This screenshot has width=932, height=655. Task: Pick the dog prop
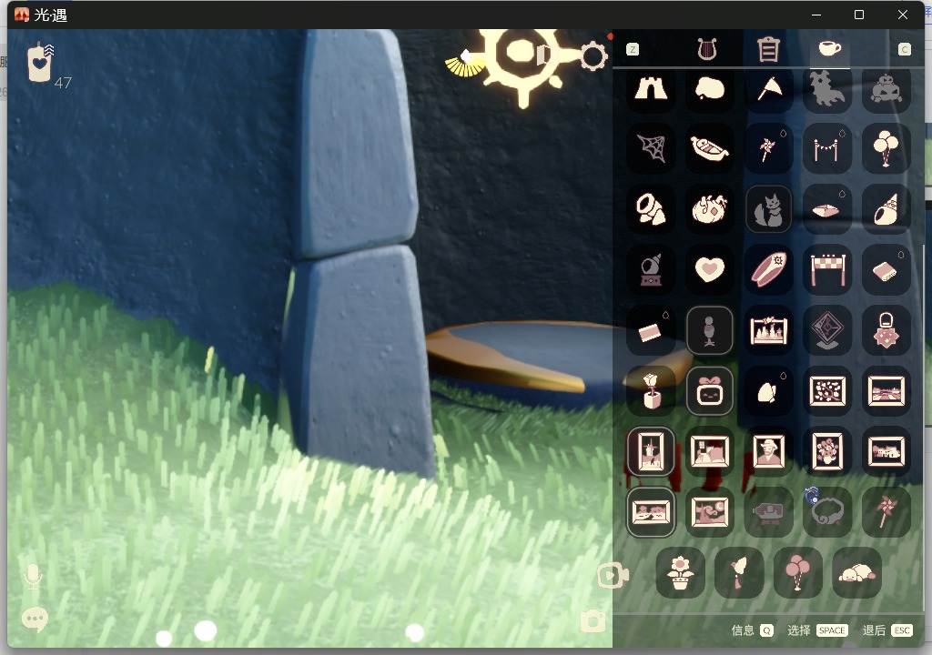click(827, 89)
